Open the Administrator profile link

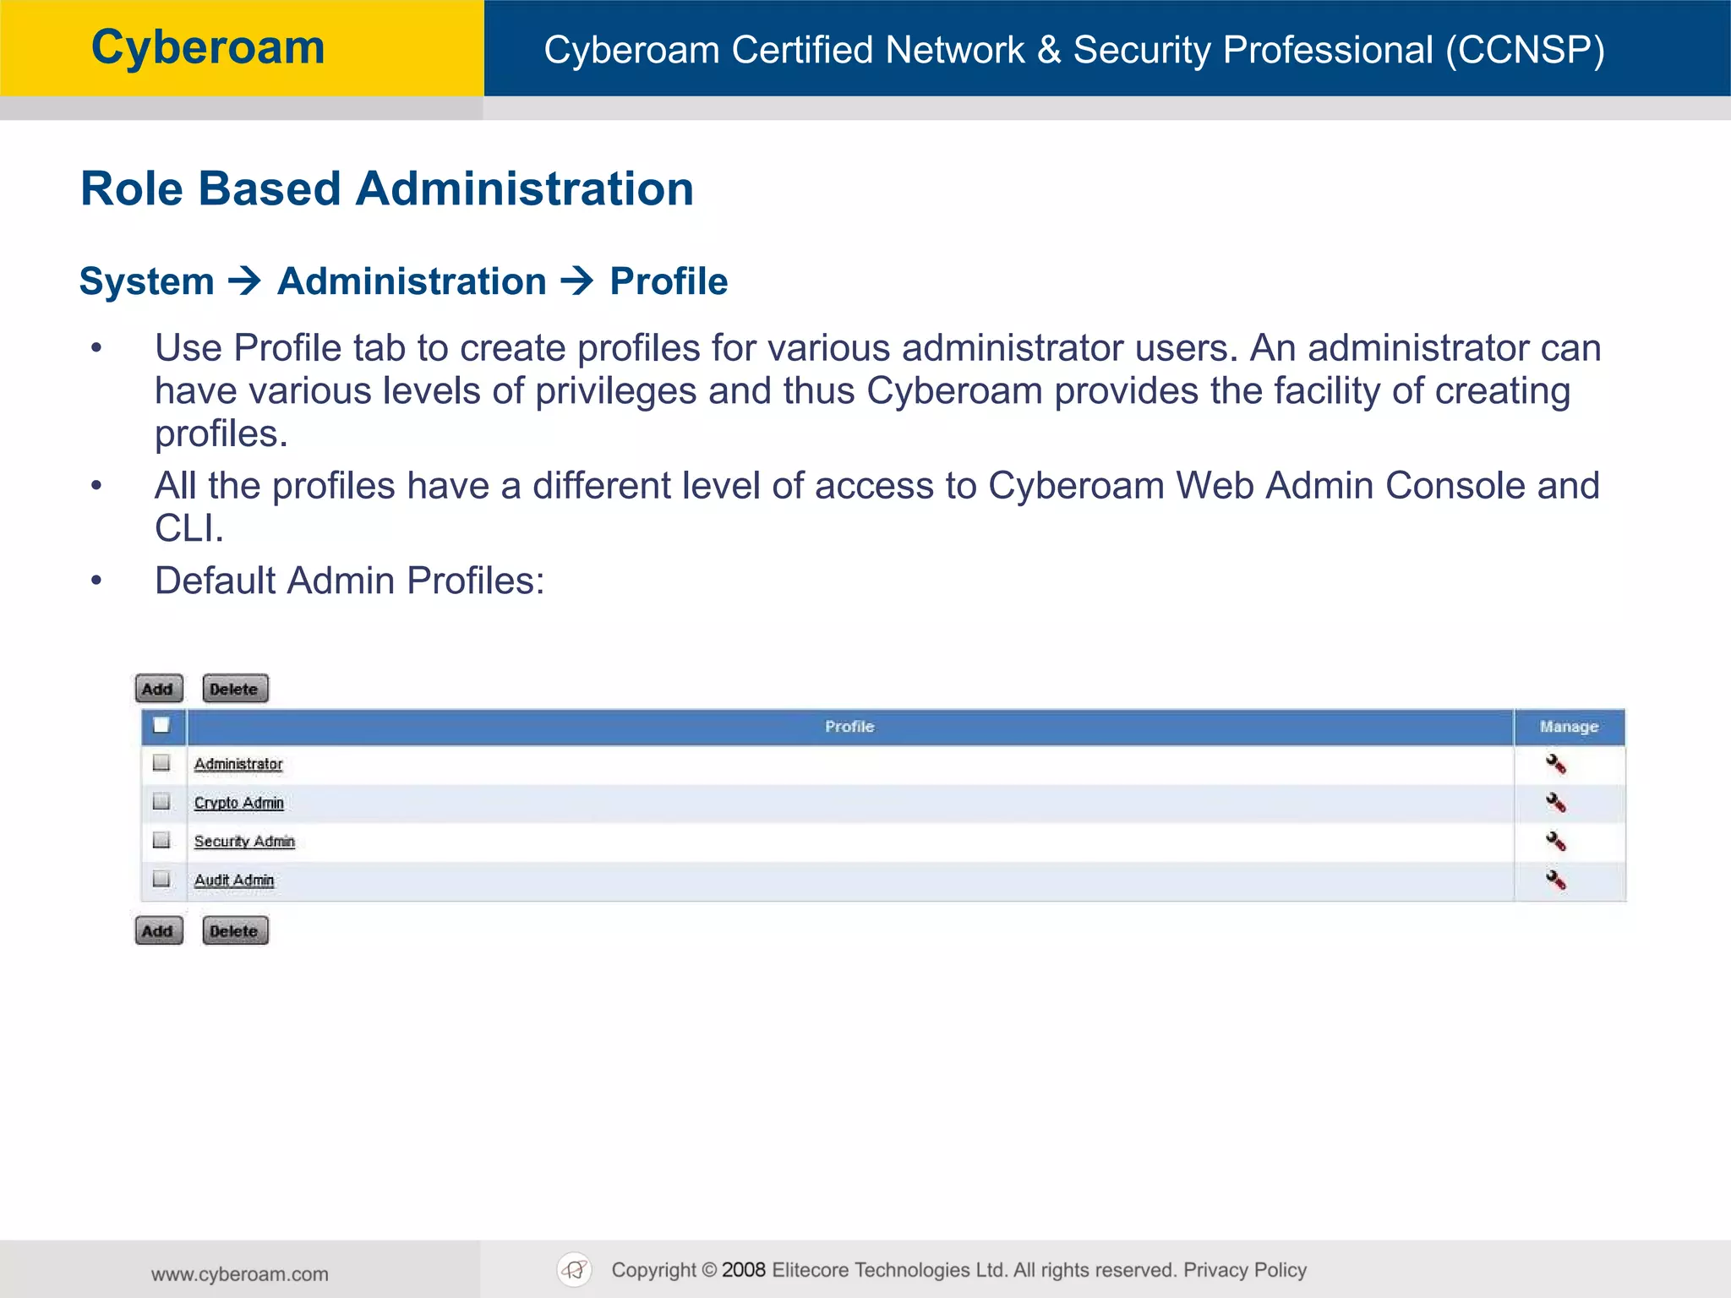pyautogui.click(x=238, y=764)
